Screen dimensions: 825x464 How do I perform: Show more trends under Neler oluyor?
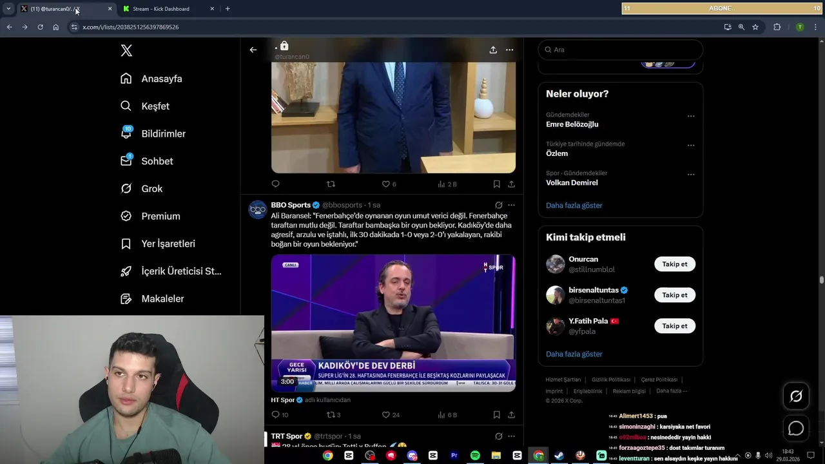574,206
